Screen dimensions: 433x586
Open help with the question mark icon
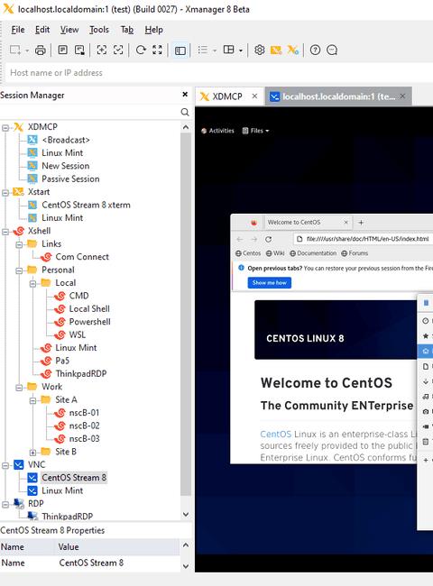click(315, 50)
